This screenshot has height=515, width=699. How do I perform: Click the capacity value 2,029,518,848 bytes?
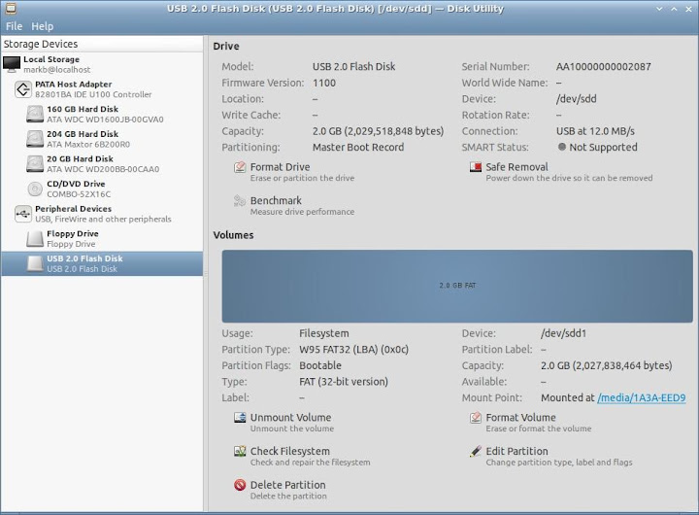(x=378, y=131)
